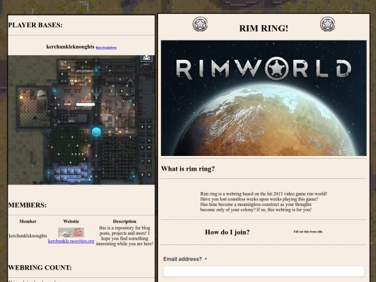Open the kerchunkleknoughts base screenshot
376x282 pixels.
coord(81,120)
